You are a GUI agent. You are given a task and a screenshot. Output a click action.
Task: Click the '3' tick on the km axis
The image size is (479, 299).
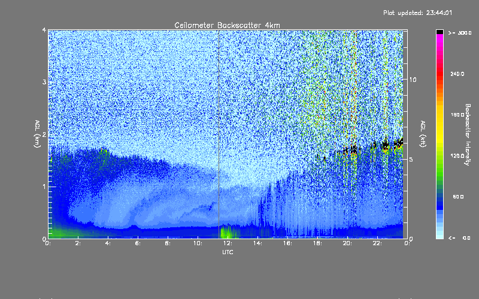pyautogui.click(x=44, y=82)
